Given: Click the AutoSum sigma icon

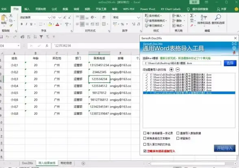Looking at the screenshot, I should pyautogui.click(x=192, y=15).
